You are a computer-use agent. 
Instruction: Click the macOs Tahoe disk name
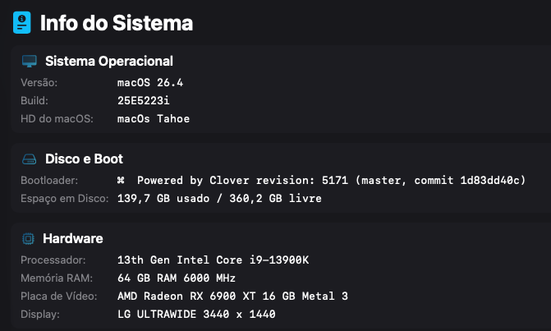154,119
